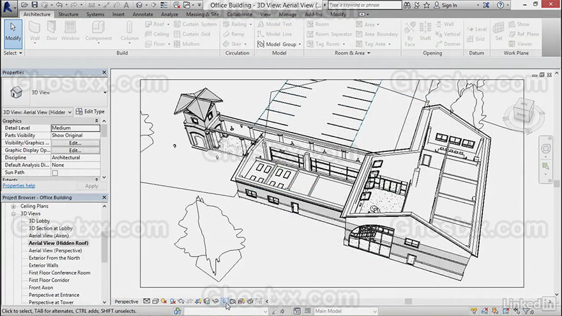Click the ViewCube in the 3D view
The image size is (562, 316).
click(523, 112)
